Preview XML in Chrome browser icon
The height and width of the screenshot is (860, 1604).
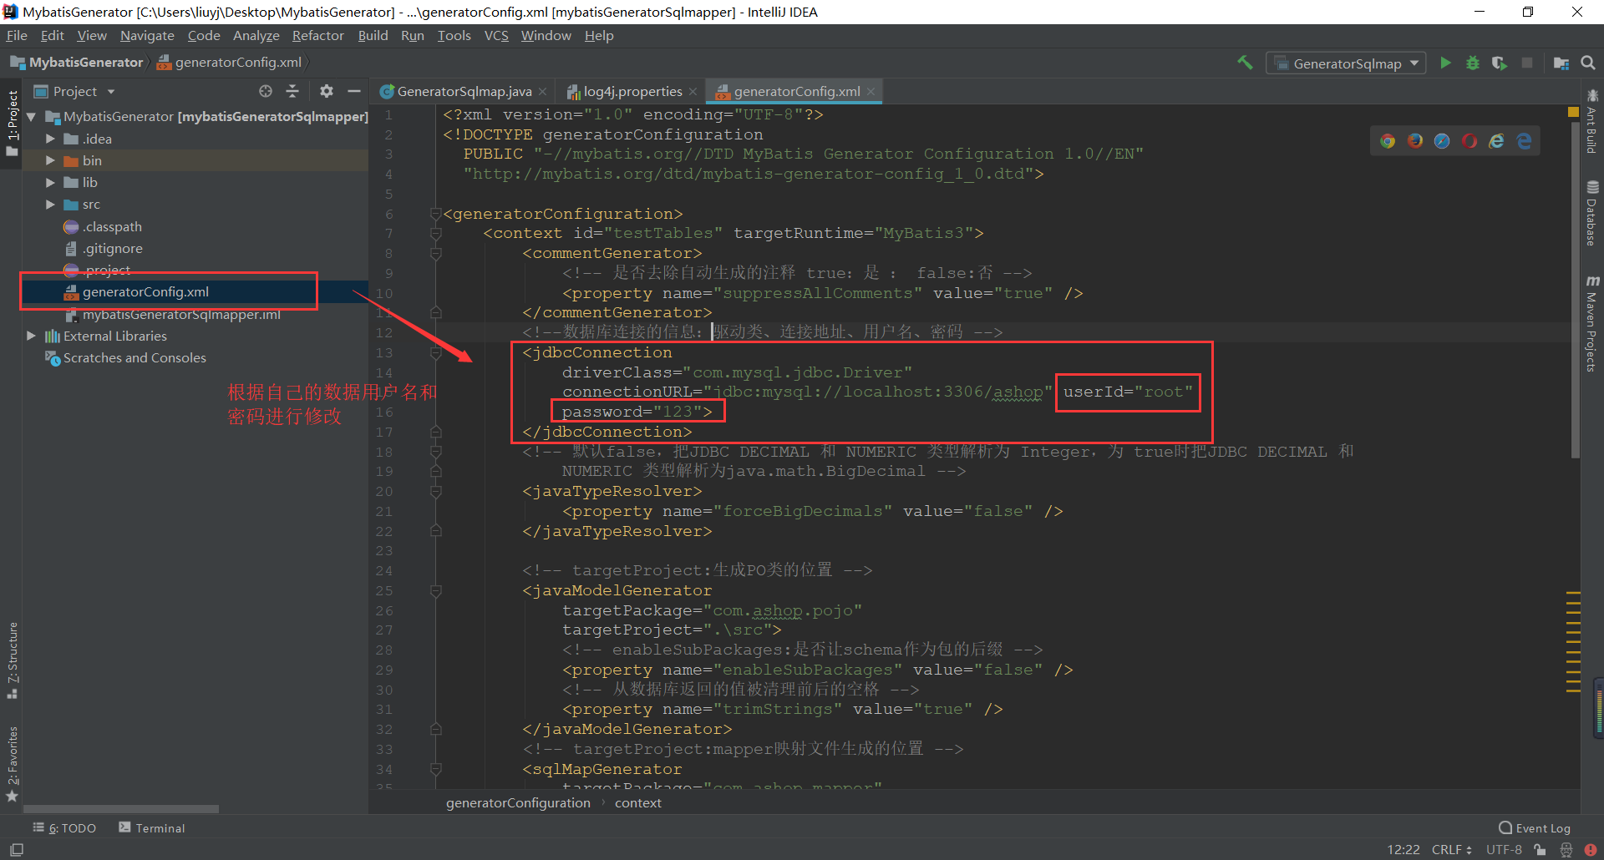(x=1388, y=141)
